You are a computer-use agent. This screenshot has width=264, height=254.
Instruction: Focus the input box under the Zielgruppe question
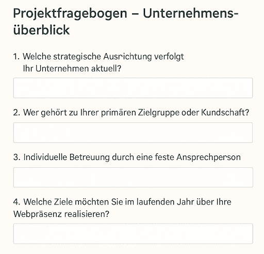(133, 133)
